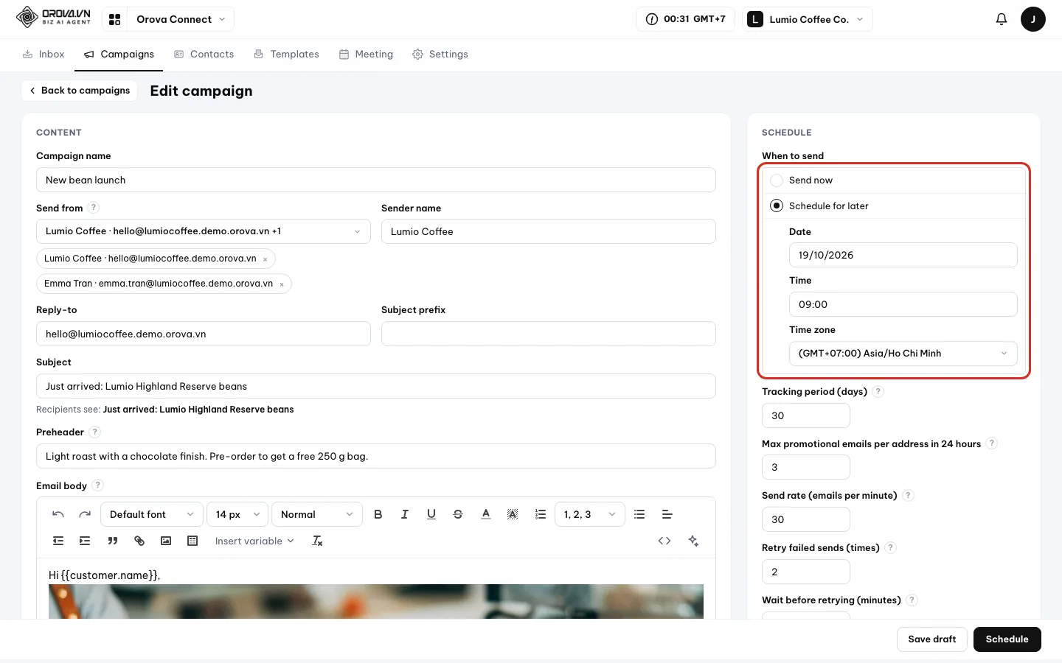Increase paragraph indent

pos(85,541)
